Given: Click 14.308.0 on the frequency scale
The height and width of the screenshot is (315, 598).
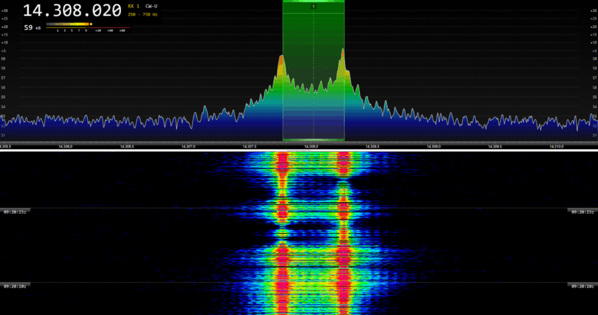Looking at the screenshot, I should [x=311, y=146].
